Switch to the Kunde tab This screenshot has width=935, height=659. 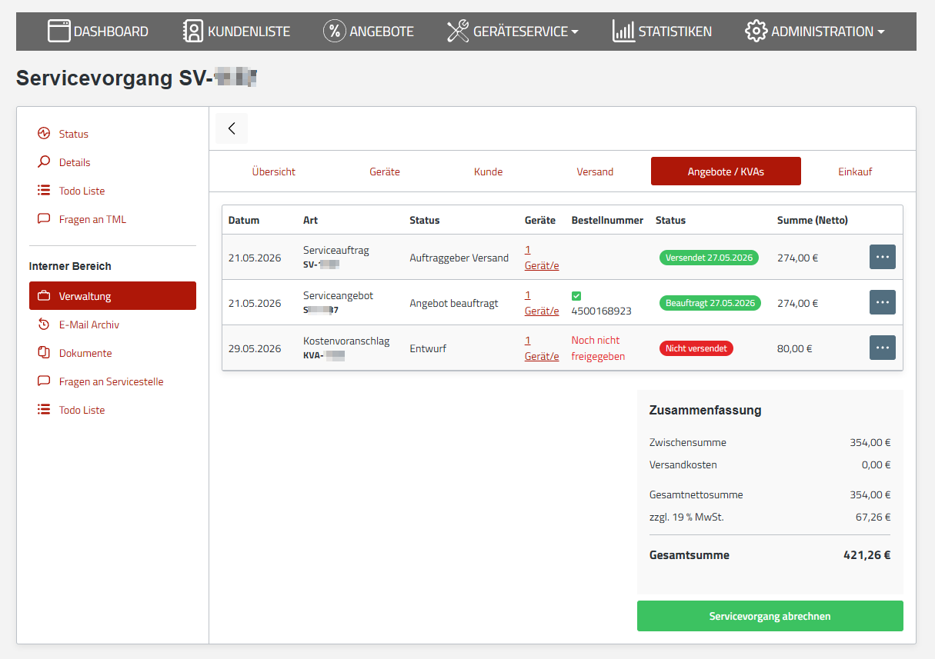(x=489, y=171)
